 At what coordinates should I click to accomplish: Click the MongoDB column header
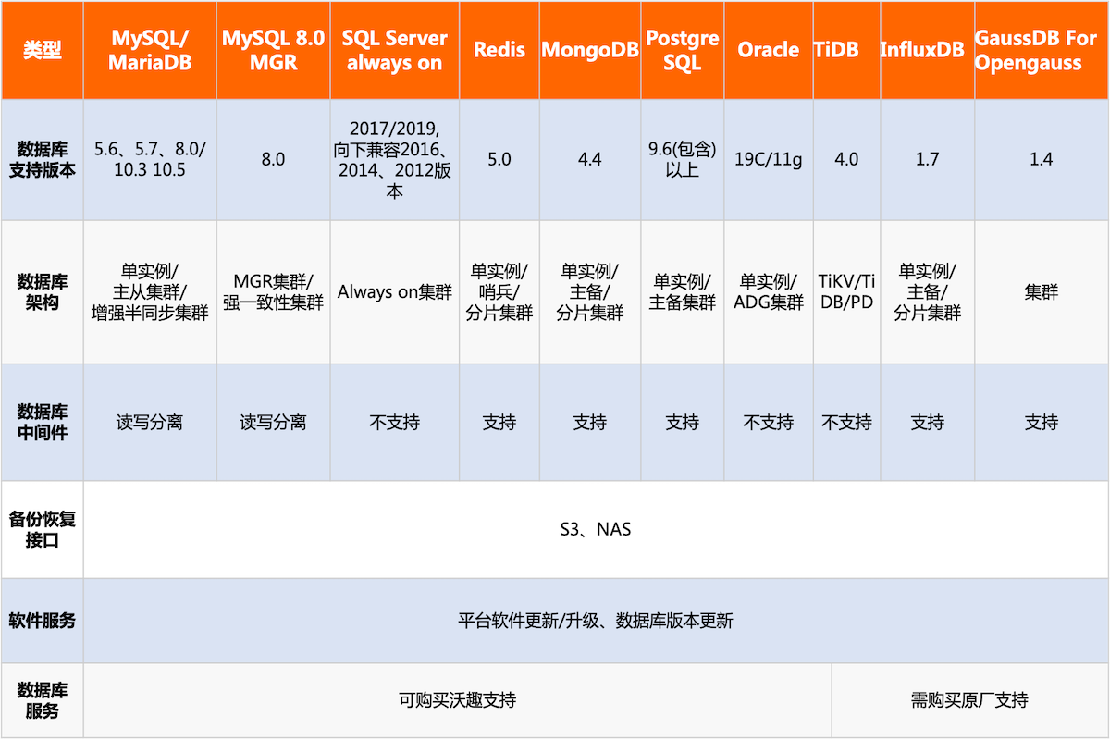[x=589, y=50]
